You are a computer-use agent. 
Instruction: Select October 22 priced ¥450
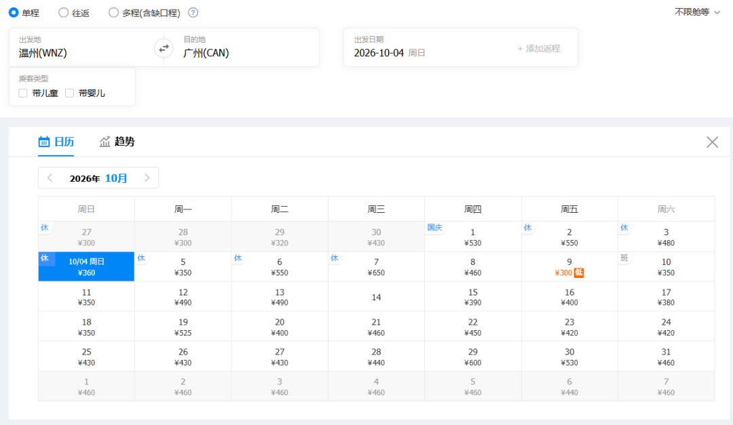point(472,327)
